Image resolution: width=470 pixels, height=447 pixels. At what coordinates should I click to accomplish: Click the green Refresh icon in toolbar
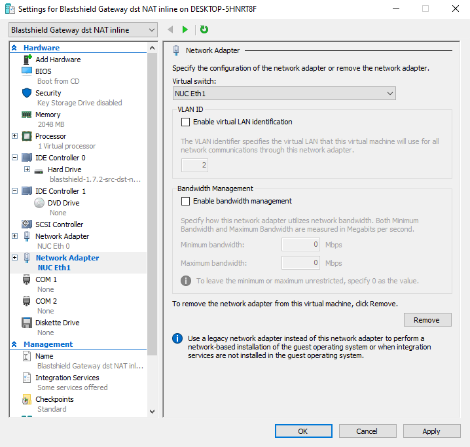(x=204, y=29)
